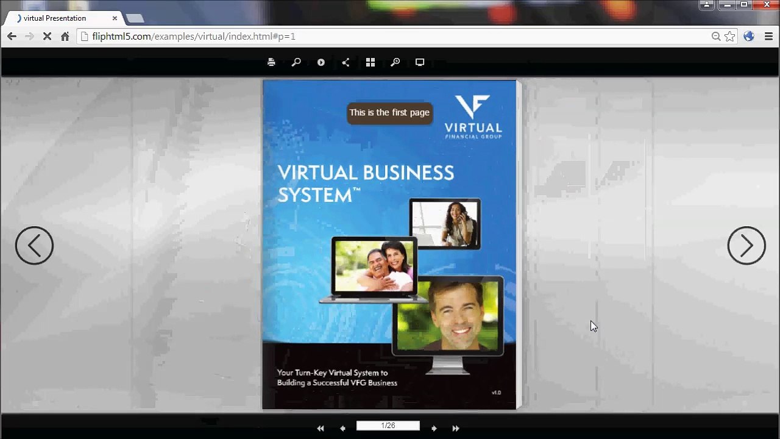The image size is (780, 439).
Task: Open a new browser tab
Action: (135, 18)
